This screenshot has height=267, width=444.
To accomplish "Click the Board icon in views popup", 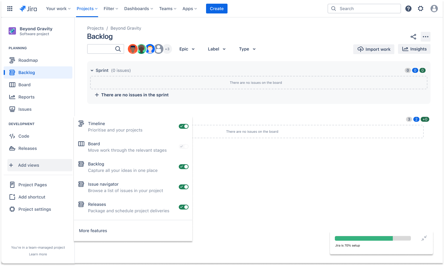I will (x=81, y=144).
